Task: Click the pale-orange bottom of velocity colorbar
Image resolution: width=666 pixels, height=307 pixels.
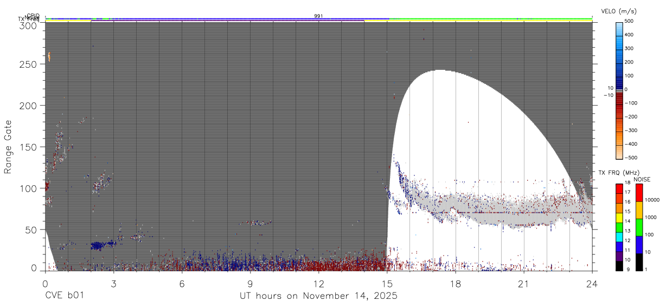Action: point(619,153)
